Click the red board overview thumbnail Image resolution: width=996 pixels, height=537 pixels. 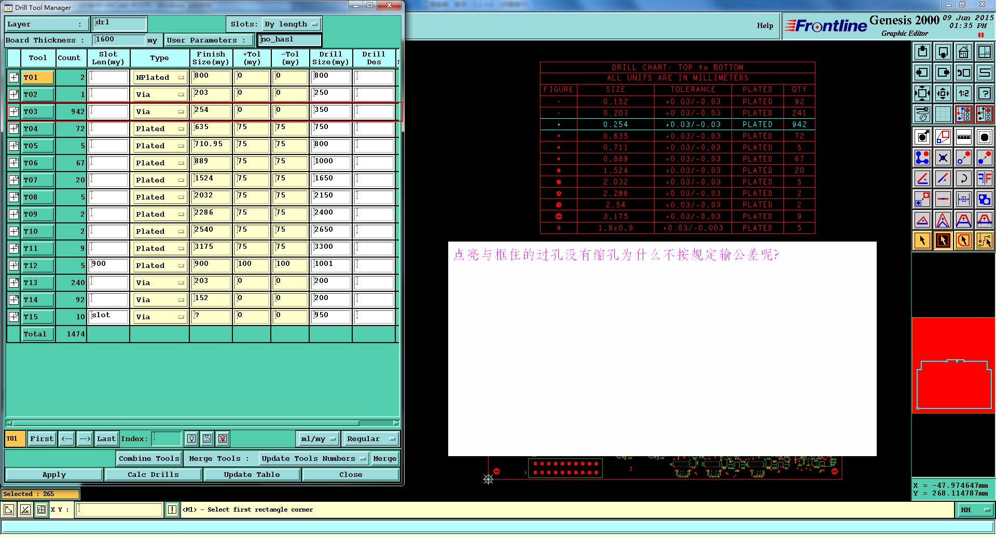pyautogui.click(x=953, y=365)
